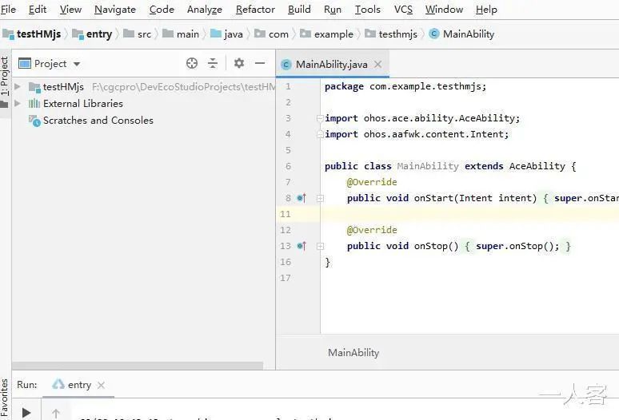Click package statement on line 1
This screenshot has height=420, width=619.
[405, 86]
